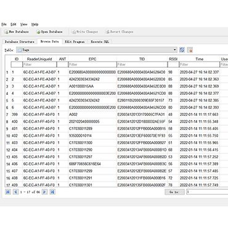
Task: Select Time cell 2022-01-14 11:11:17.663
Action: click(199, 115)
